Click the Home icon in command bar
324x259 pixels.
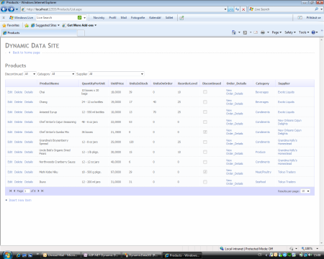click(234, 32)
